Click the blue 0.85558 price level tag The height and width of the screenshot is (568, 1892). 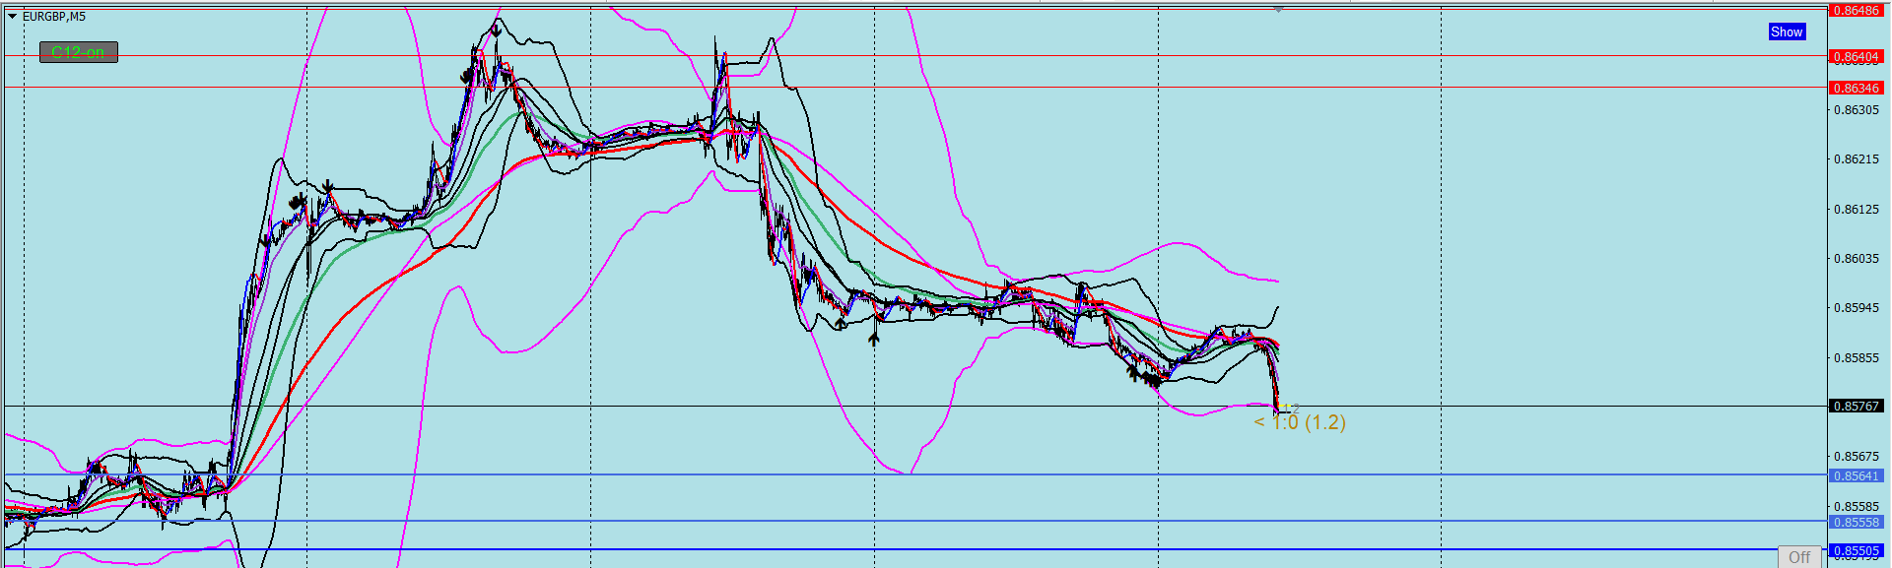[x=1856, y=523]
